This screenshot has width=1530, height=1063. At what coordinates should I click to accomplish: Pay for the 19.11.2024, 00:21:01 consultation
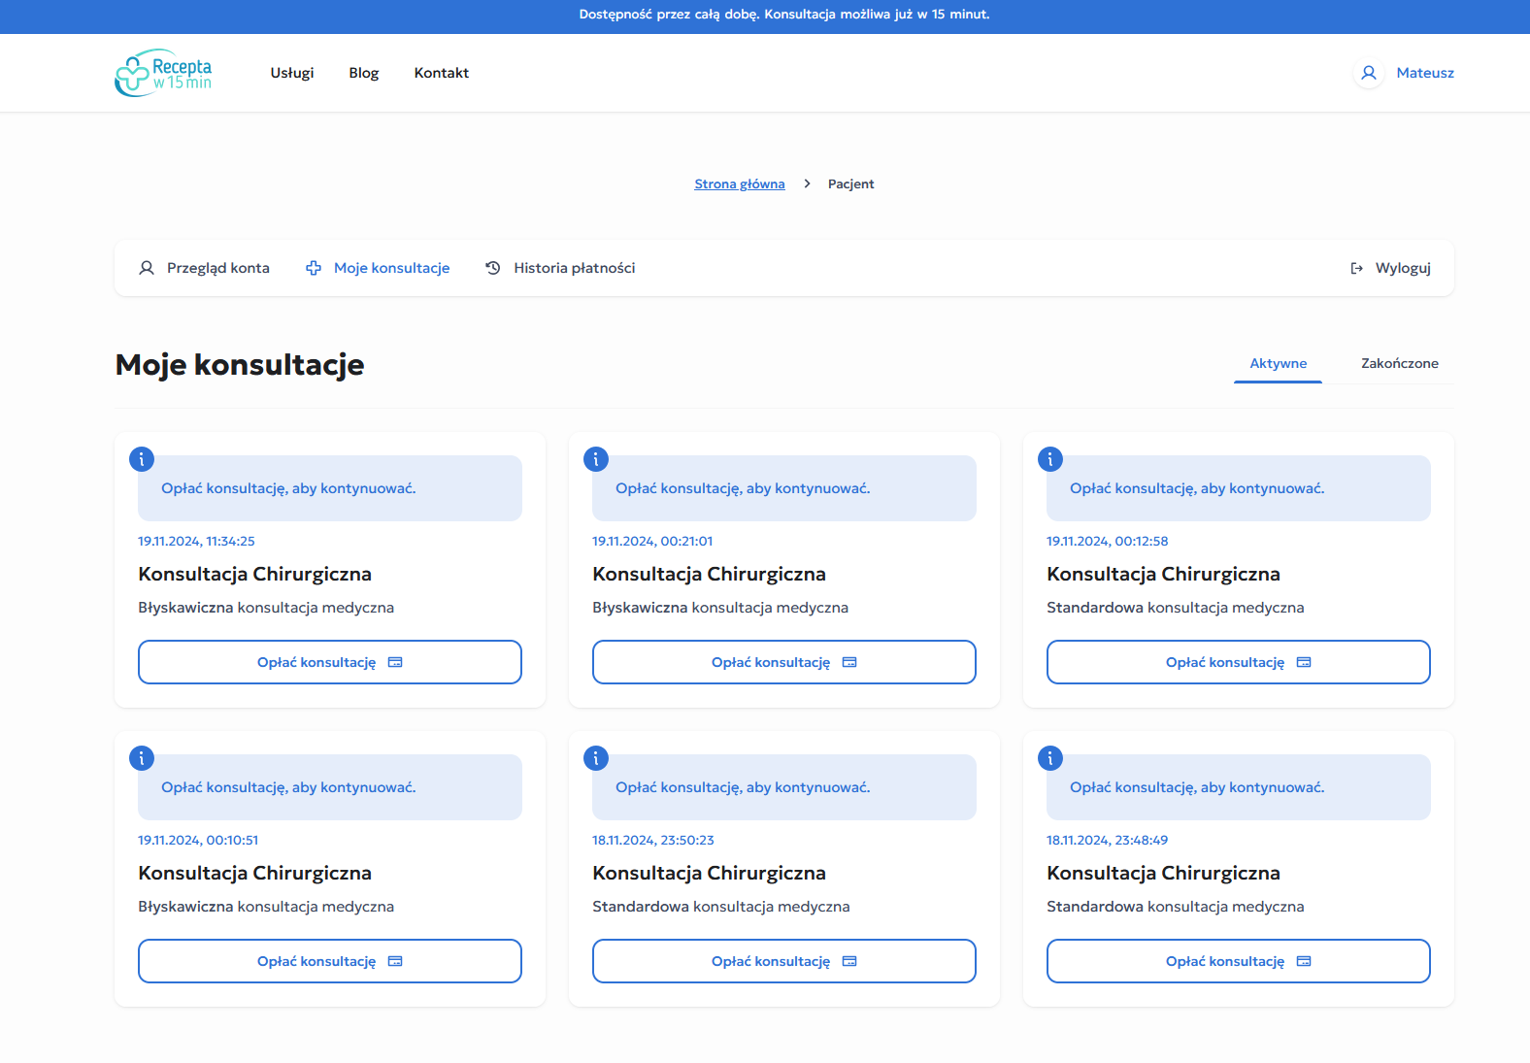[783, 662]
